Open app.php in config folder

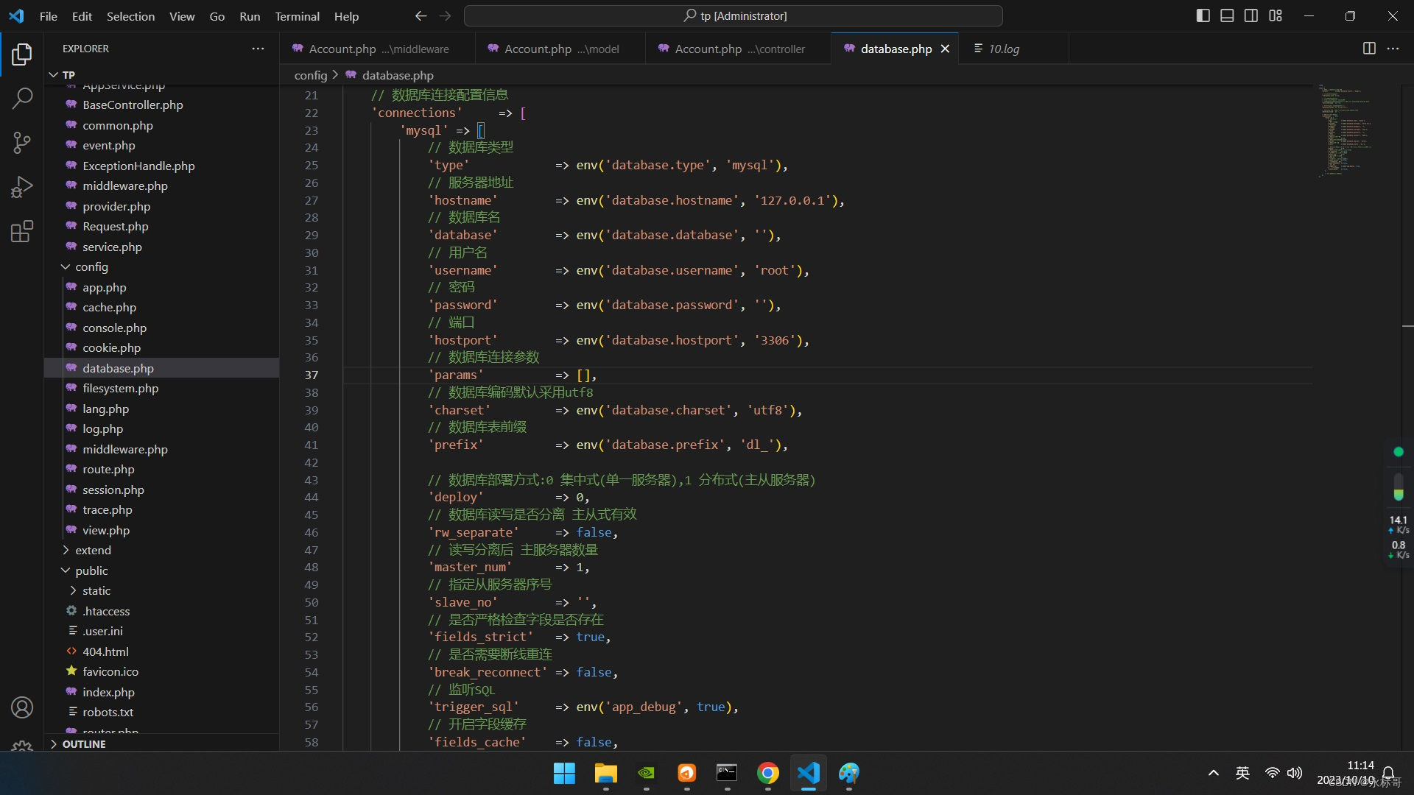pos(105,288)
